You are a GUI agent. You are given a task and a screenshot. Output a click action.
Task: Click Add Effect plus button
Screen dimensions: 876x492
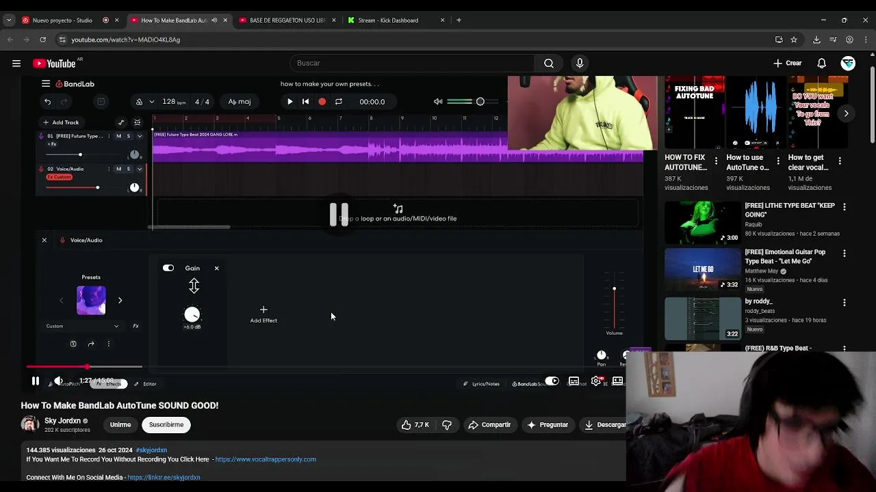(x=263, y=314)
